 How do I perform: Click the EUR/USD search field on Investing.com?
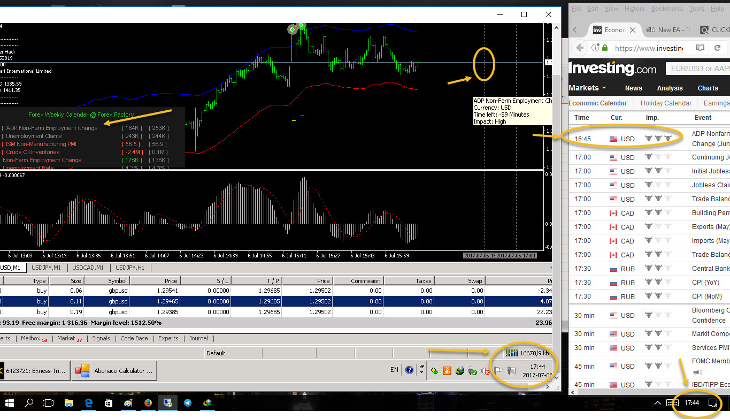698,68
